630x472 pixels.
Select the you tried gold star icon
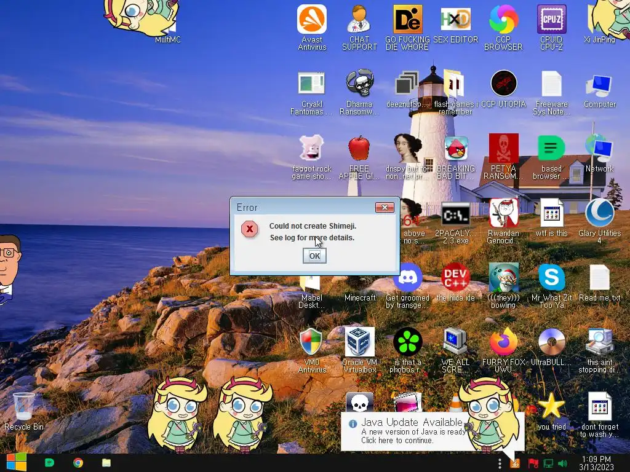coord(551,412)
